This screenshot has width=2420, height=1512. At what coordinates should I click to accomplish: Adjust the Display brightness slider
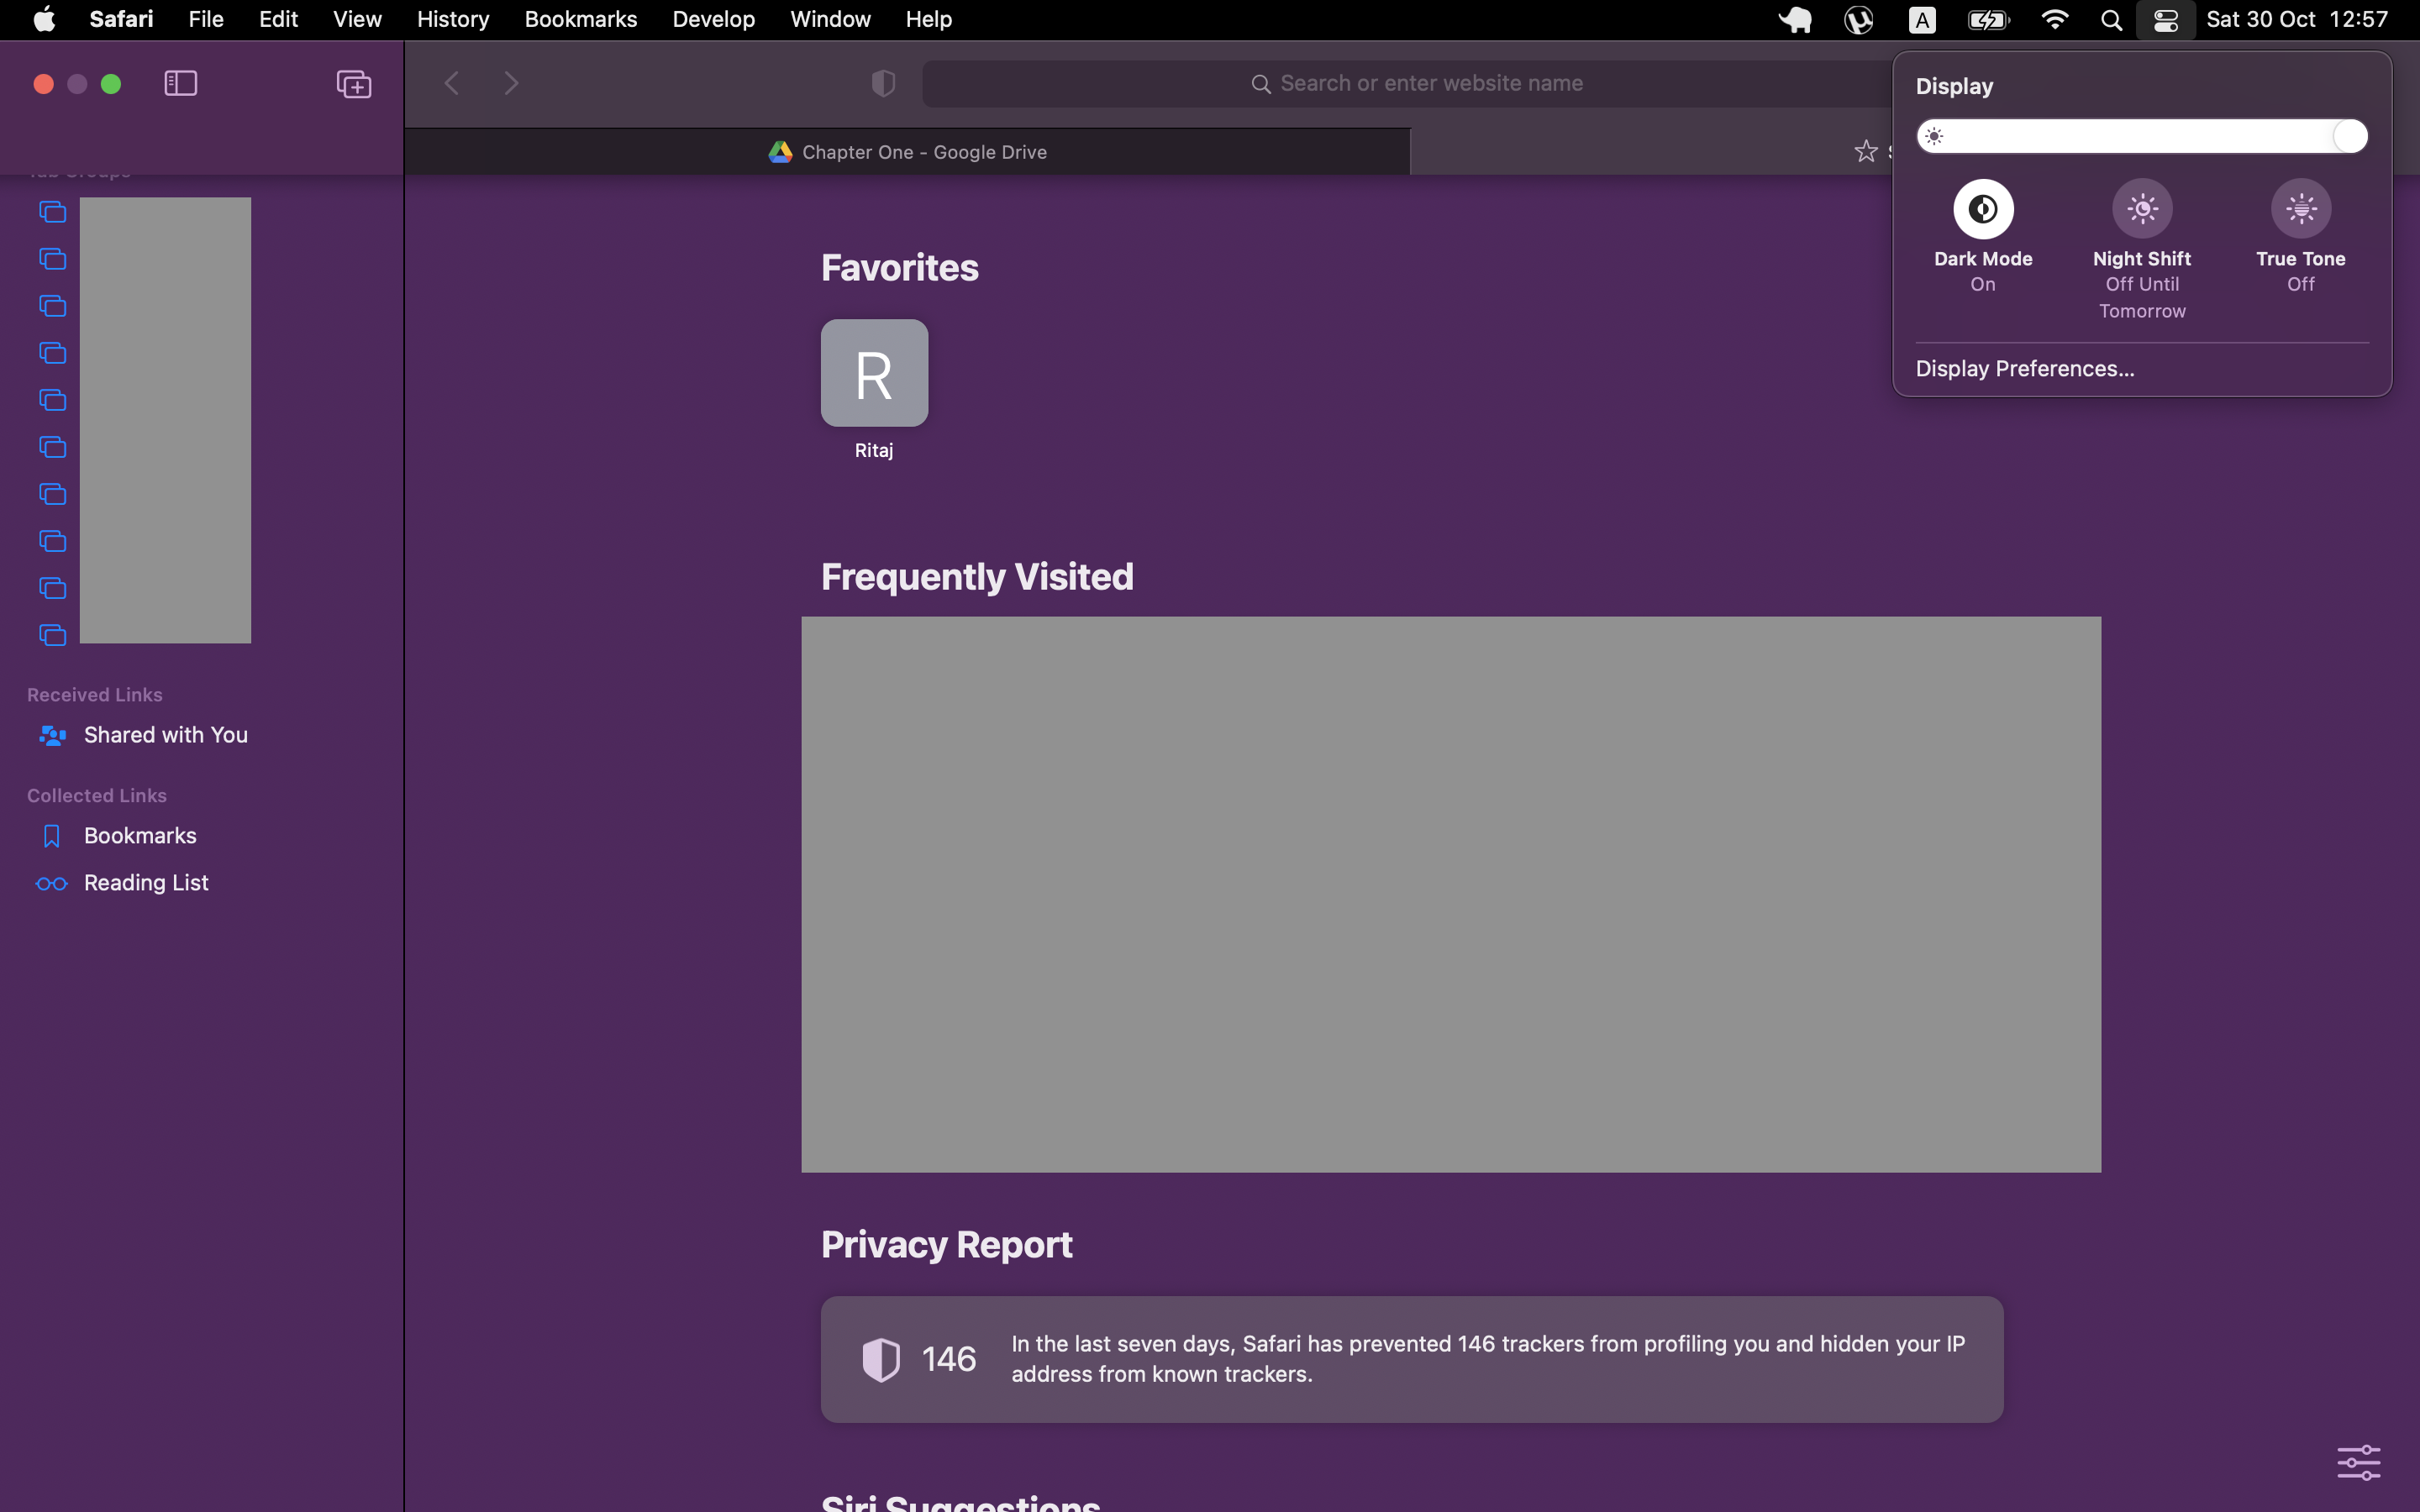pos(2141,136)
